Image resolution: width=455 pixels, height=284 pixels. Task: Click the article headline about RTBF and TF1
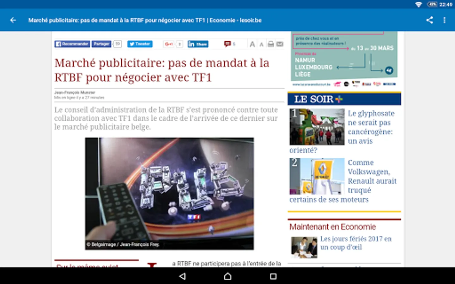click(x=162, y=70)
